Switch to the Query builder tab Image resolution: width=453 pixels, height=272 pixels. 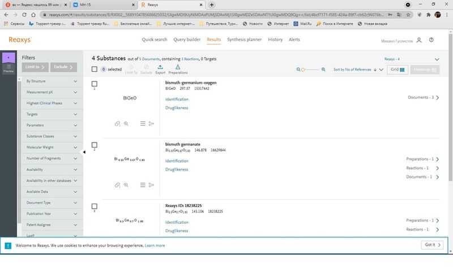point(187,40)
